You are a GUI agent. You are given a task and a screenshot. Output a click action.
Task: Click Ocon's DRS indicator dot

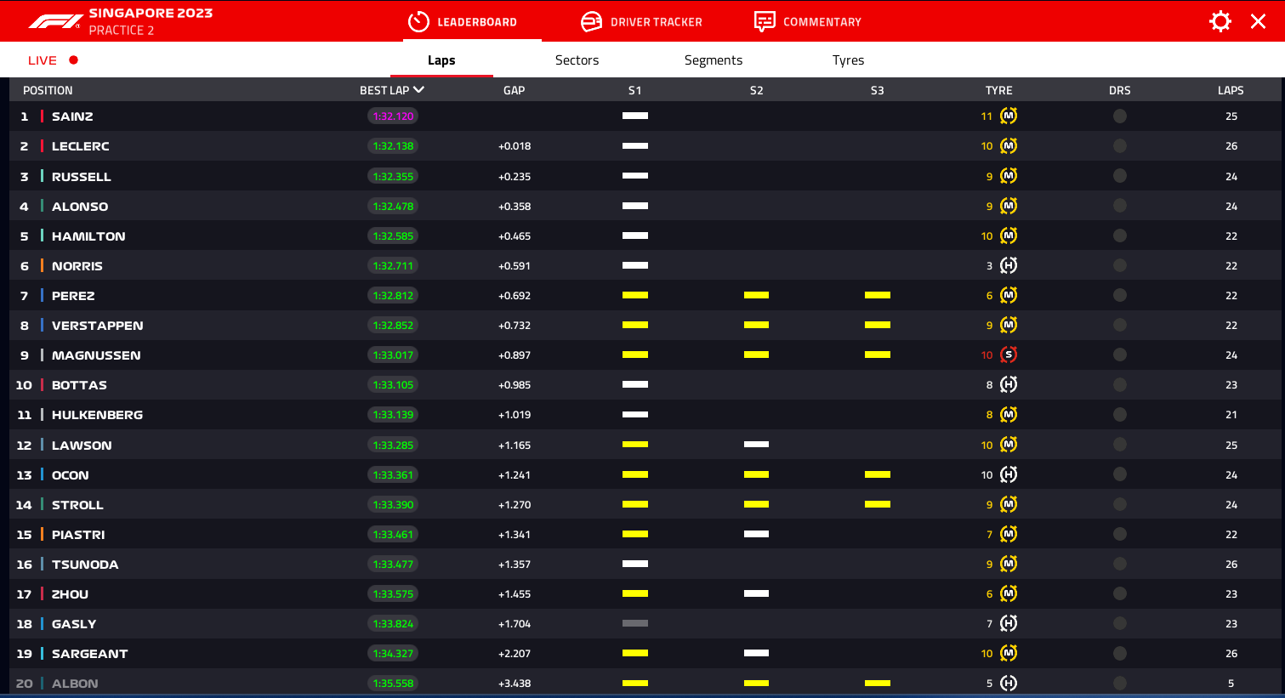[1120, 474]
